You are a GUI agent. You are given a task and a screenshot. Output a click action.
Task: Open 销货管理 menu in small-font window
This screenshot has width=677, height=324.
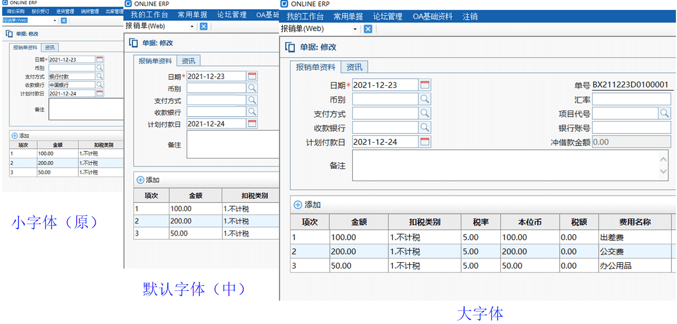(90, 11)
